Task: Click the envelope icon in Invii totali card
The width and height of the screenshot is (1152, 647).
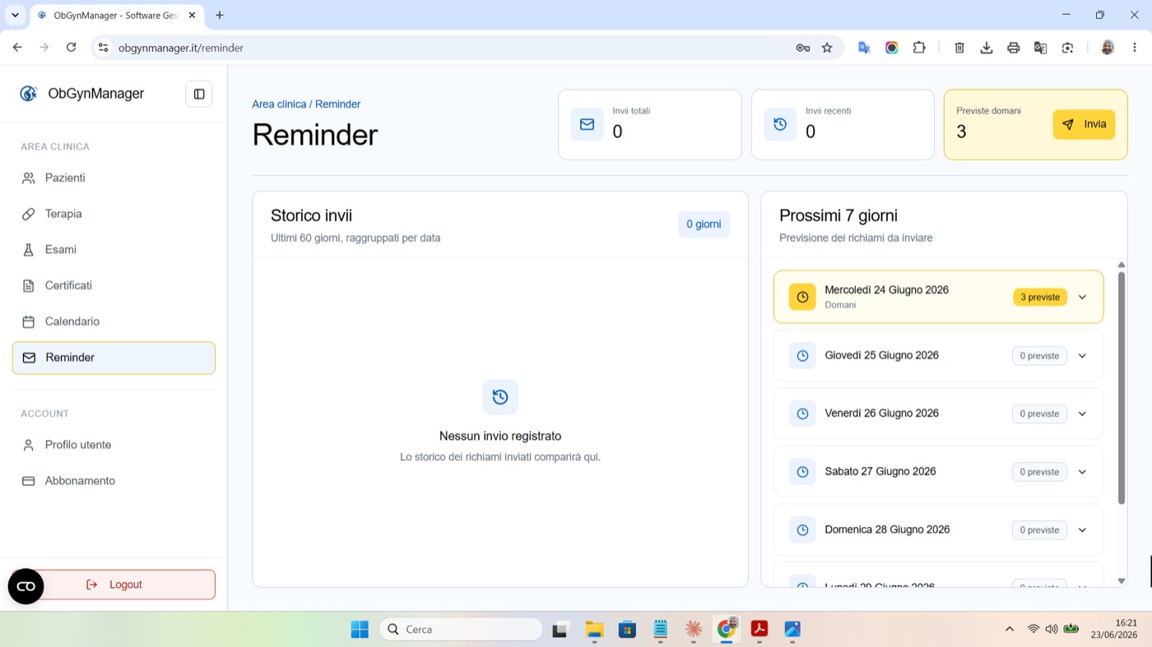Action: click(587, 124)
